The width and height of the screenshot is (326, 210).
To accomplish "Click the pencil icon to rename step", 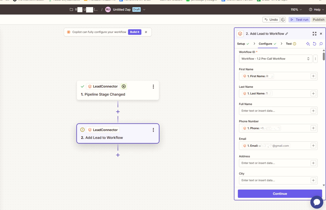I will click(287, 34).
